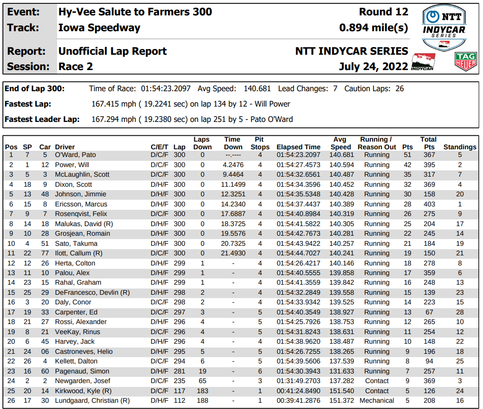Image resolution: width=483 pixels, height=409 pixels.
Task: Click the Pit Stops column header
Action: (x=259, y=144)
